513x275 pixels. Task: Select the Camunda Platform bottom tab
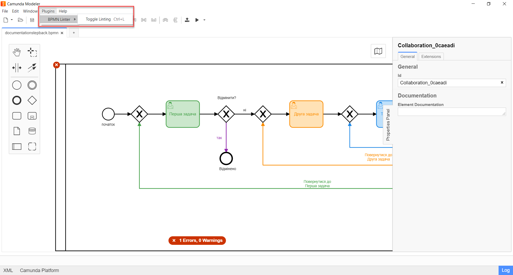[x=40, y=270]
